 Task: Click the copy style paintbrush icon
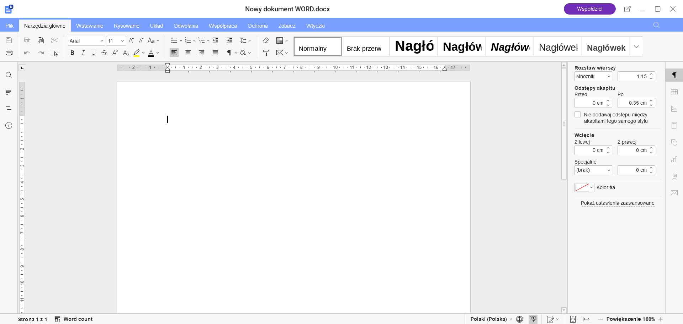266,53
